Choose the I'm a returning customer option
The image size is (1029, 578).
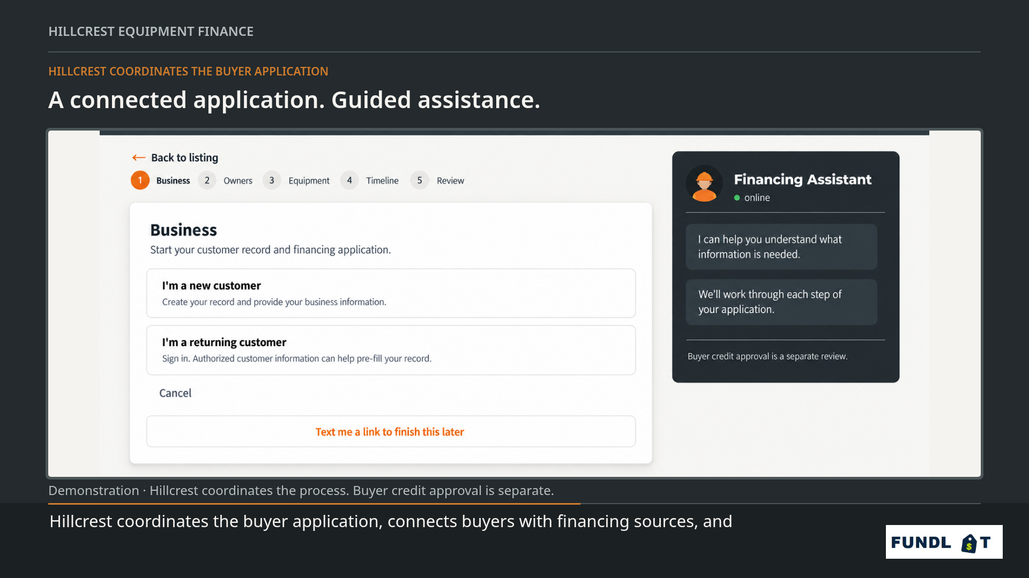[x=391, y=350]
